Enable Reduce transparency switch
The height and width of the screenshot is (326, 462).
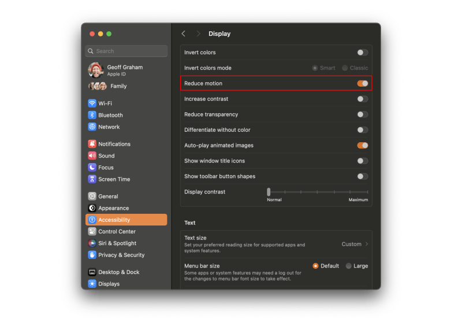(363, 114)
